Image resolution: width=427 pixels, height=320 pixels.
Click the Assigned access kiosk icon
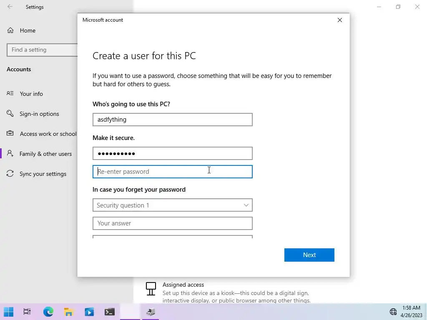pyautogui.click(x=151, y=289)
